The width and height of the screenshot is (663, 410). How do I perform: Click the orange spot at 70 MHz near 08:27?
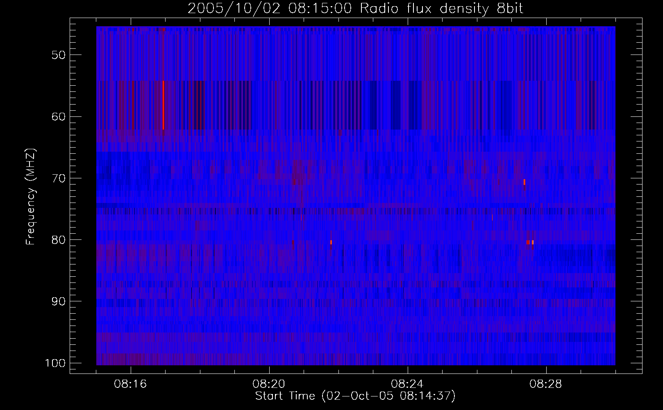tap(524, 182)
